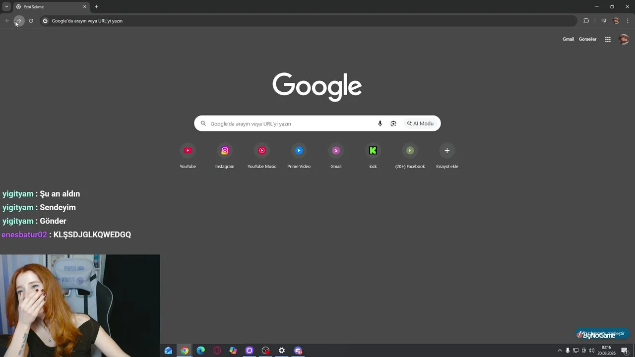
Task: Open the notification center icon
Action: point(625,351)
